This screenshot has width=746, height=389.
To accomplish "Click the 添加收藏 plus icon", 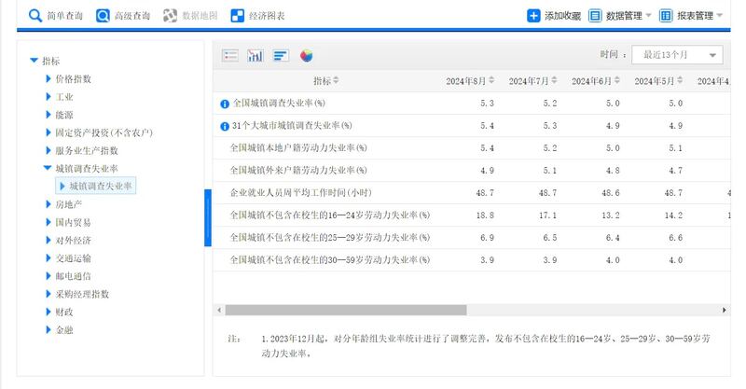I will 533,16.
